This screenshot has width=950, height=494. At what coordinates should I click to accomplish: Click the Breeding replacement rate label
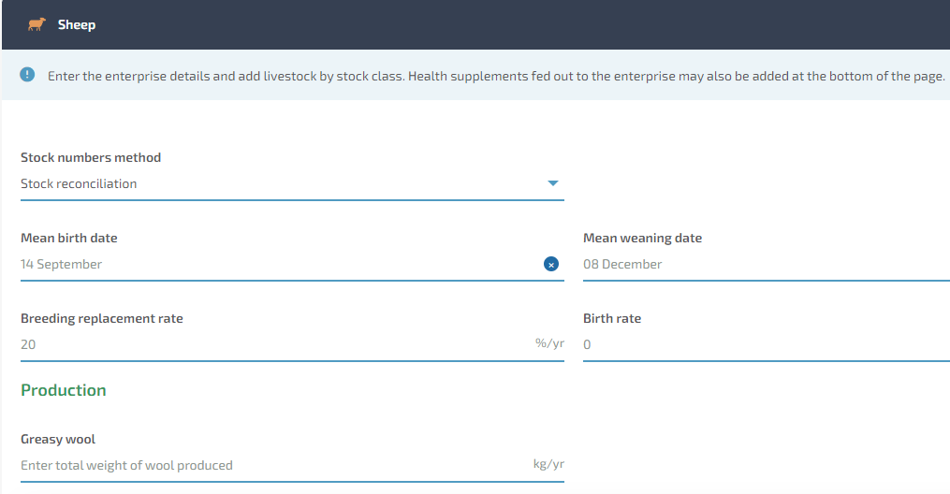[102, 318]
